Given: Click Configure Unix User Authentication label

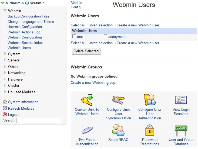Looking at the screenshot, I should pyautogui.click(x=150, y=114).
